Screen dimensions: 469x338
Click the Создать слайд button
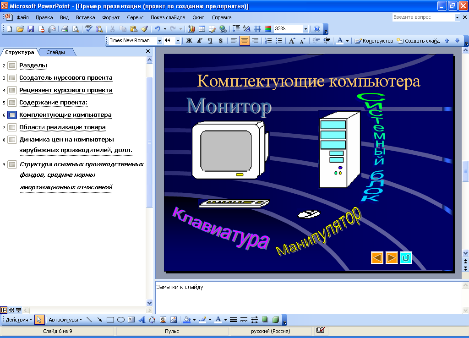click(x=418, y=41)
